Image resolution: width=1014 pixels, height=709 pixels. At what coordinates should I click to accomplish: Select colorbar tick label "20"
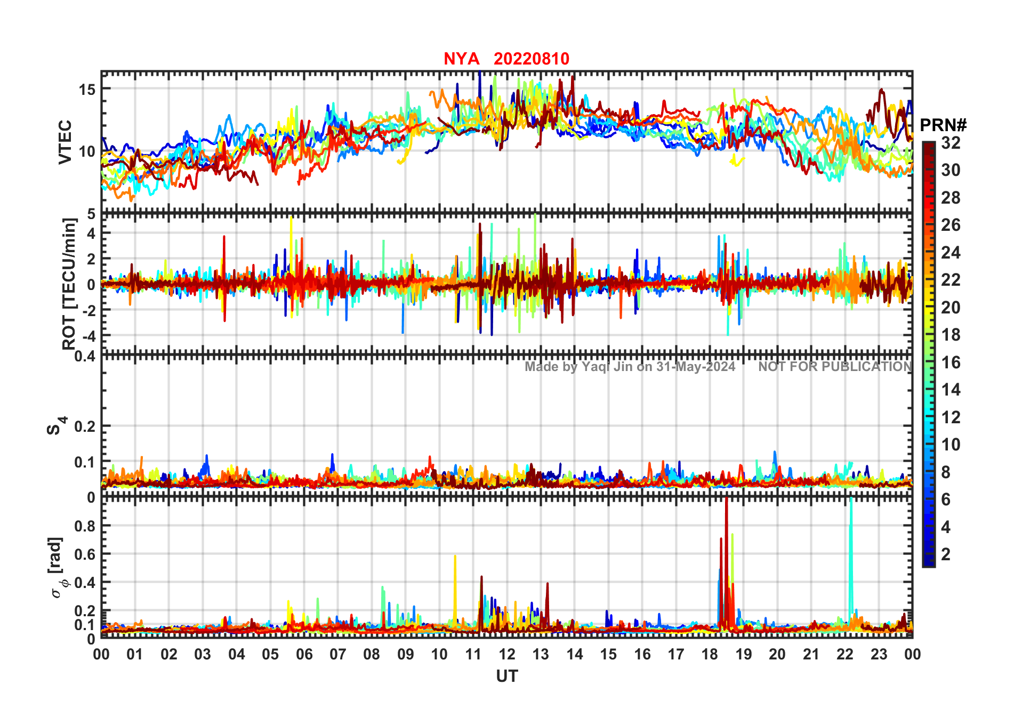coord(951,308)
